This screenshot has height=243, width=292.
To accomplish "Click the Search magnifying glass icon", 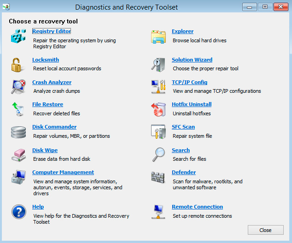I will pos(158,155).
